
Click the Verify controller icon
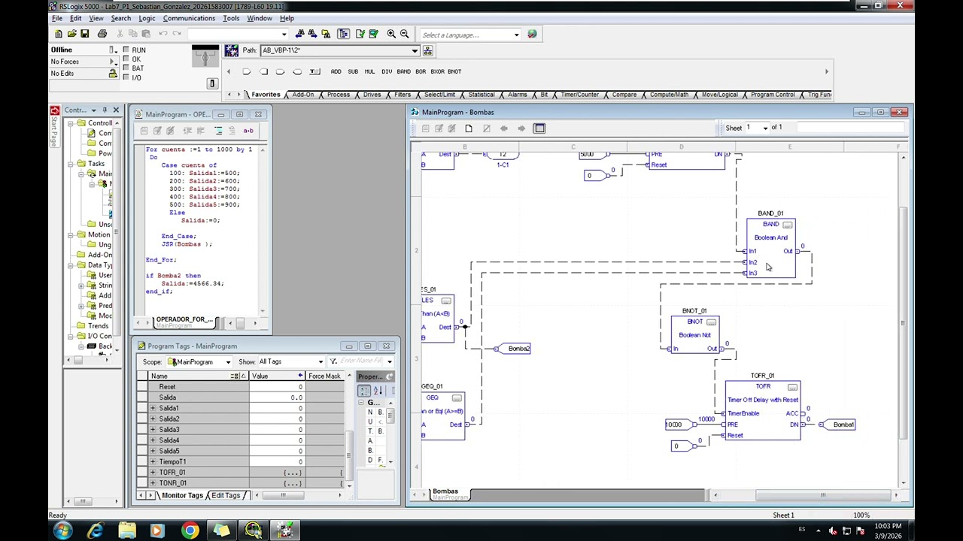pos(373,34)
